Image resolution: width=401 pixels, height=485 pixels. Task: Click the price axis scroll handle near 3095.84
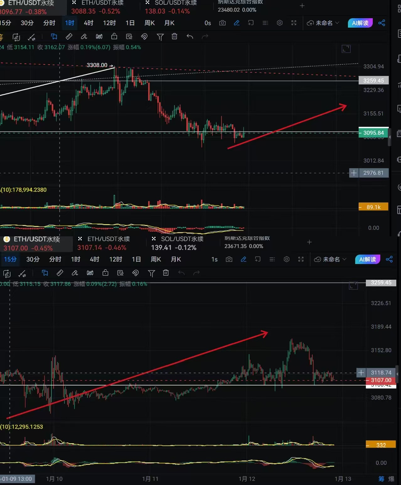[389, 137]
